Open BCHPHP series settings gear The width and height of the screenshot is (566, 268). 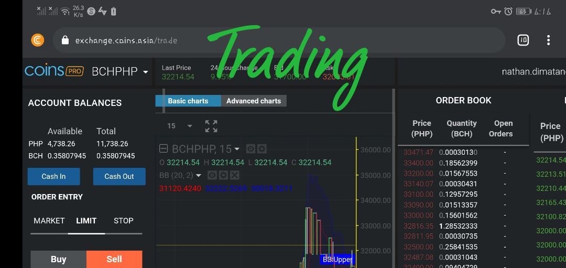(262, 148)
